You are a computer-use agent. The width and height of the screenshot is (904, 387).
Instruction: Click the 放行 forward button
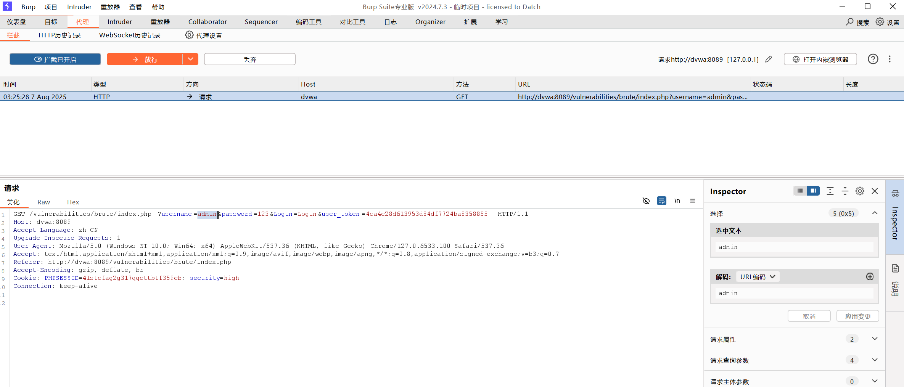point(145,59)
